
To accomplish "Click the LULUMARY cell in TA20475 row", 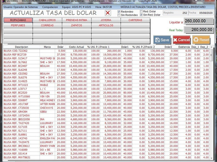I will pyautogui.click(x=47, y=142).
